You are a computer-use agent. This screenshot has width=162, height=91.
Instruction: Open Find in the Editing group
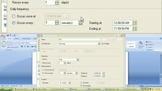pyautogui.click(x=149, y=42)
